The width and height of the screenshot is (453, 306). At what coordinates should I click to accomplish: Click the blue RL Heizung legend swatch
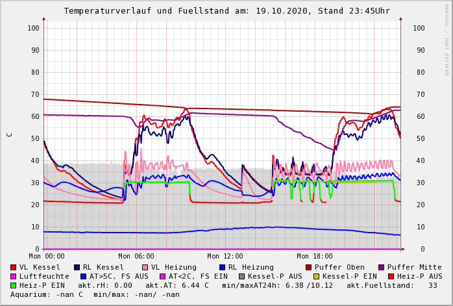pyautogui.click(x=222, y=267)
